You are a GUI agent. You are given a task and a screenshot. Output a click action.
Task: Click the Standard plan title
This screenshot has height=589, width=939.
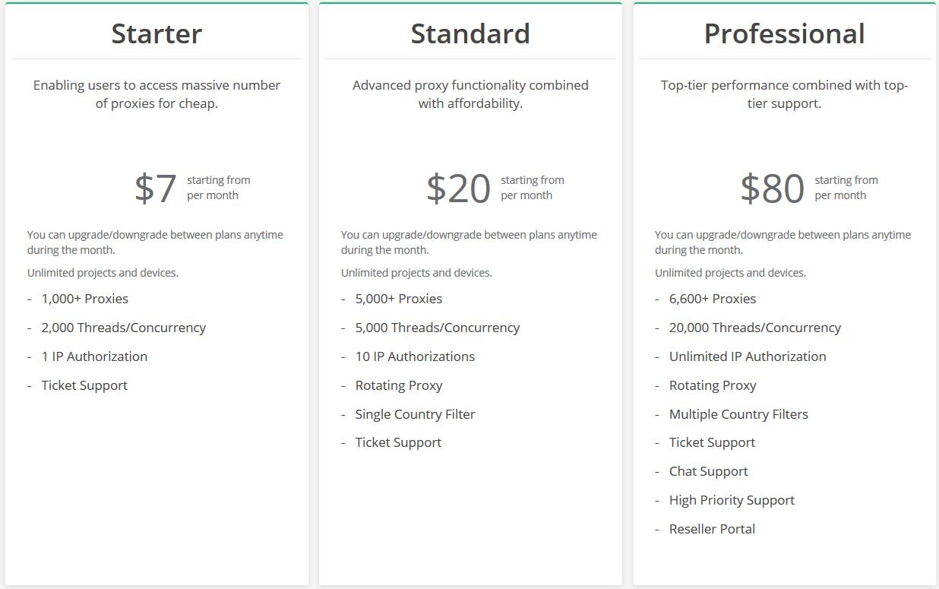pos(470,33)
